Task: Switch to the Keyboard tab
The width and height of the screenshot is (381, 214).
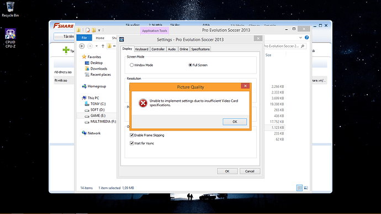Action: [142, 49]
